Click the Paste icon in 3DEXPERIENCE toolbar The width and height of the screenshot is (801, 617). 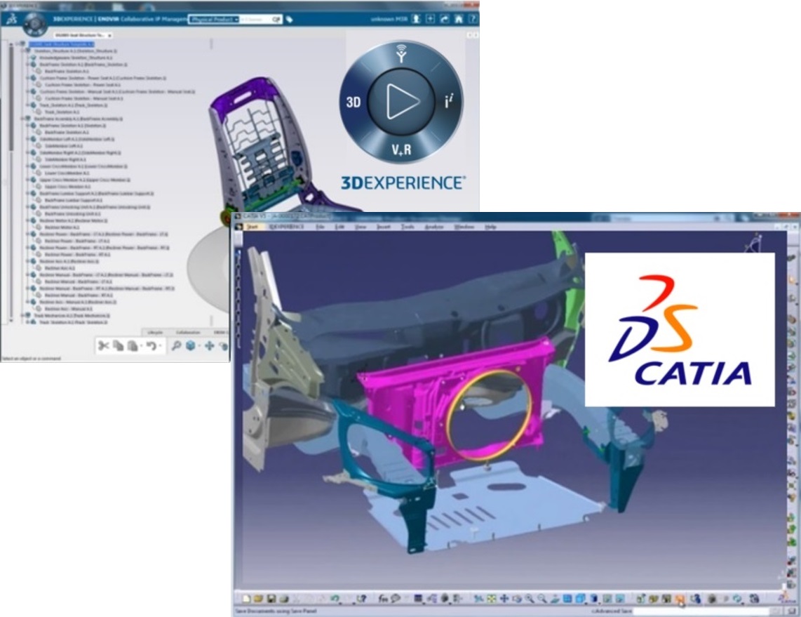click(133, 345)
